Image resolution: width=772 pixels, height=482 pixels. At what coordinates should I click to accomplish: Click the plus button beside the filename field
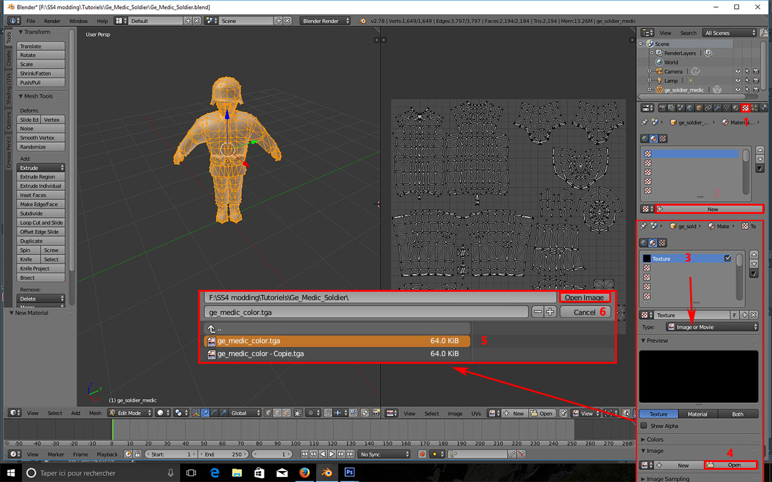[550, 312]
